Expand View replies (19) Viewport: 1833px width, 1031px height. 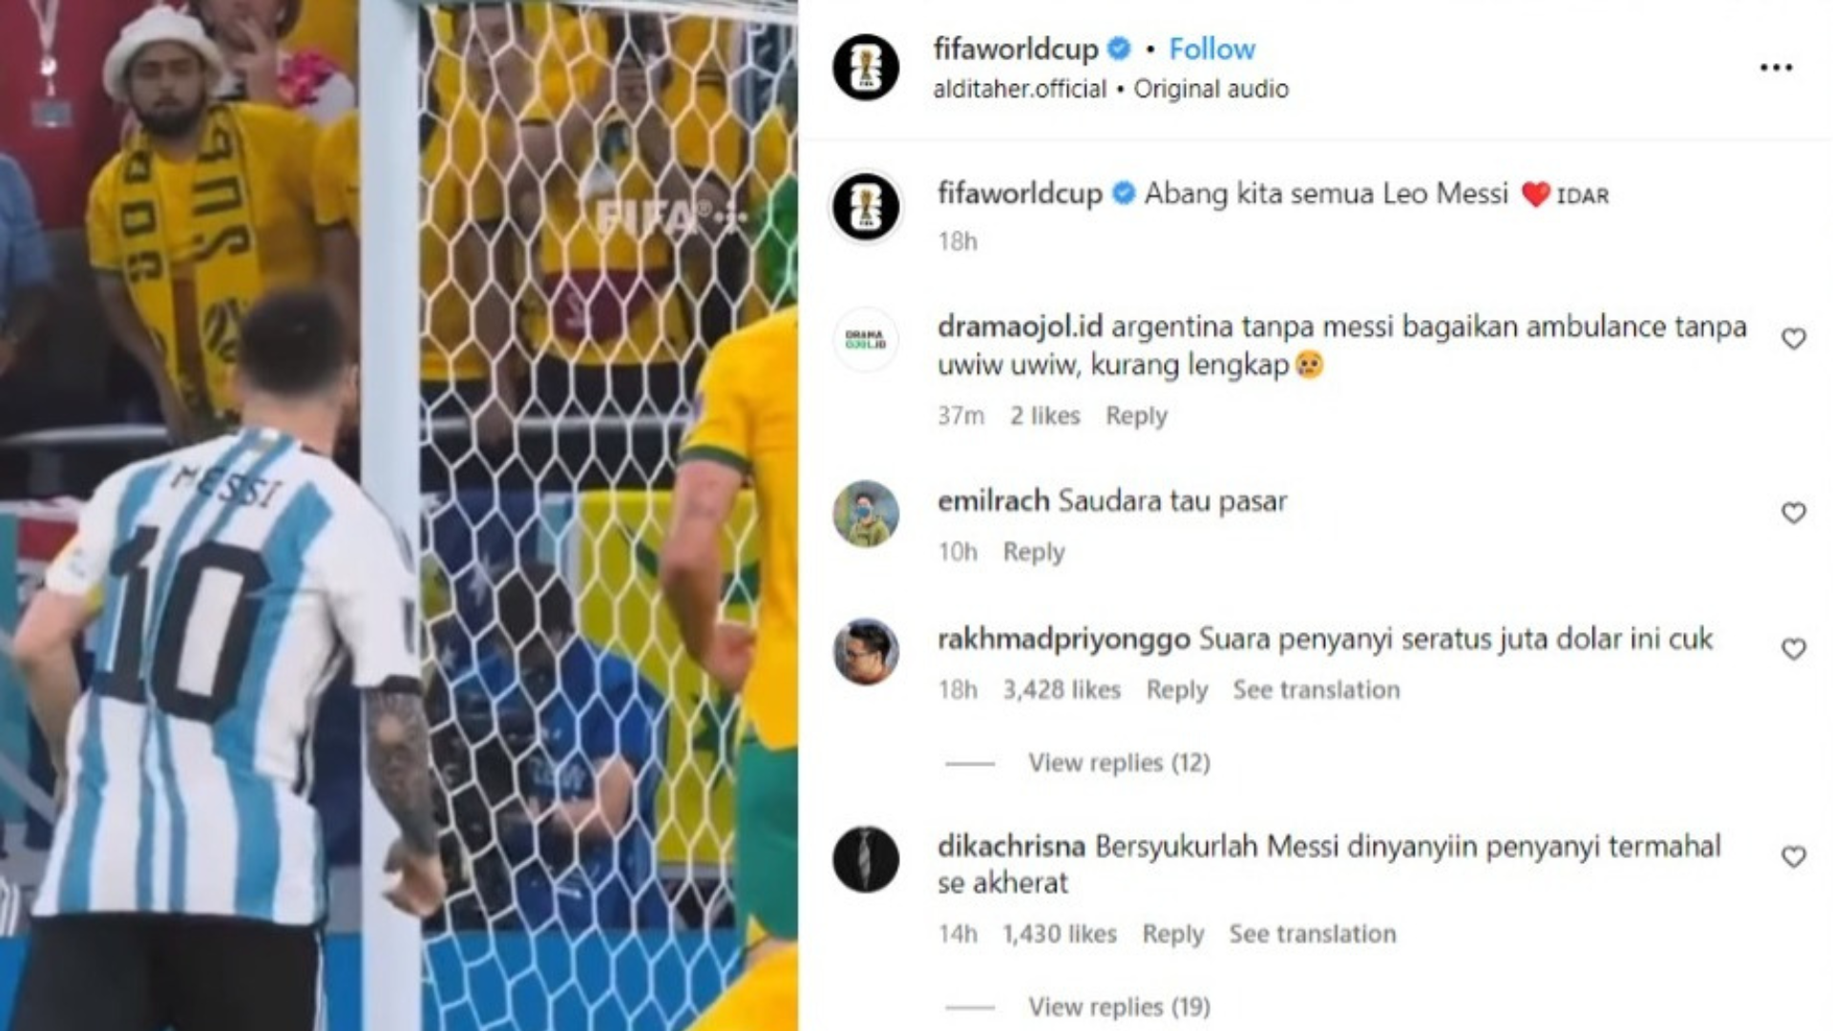pyautogui.click(x=1119, y=1007)
